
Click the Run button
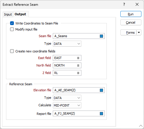tap(131, 14)
